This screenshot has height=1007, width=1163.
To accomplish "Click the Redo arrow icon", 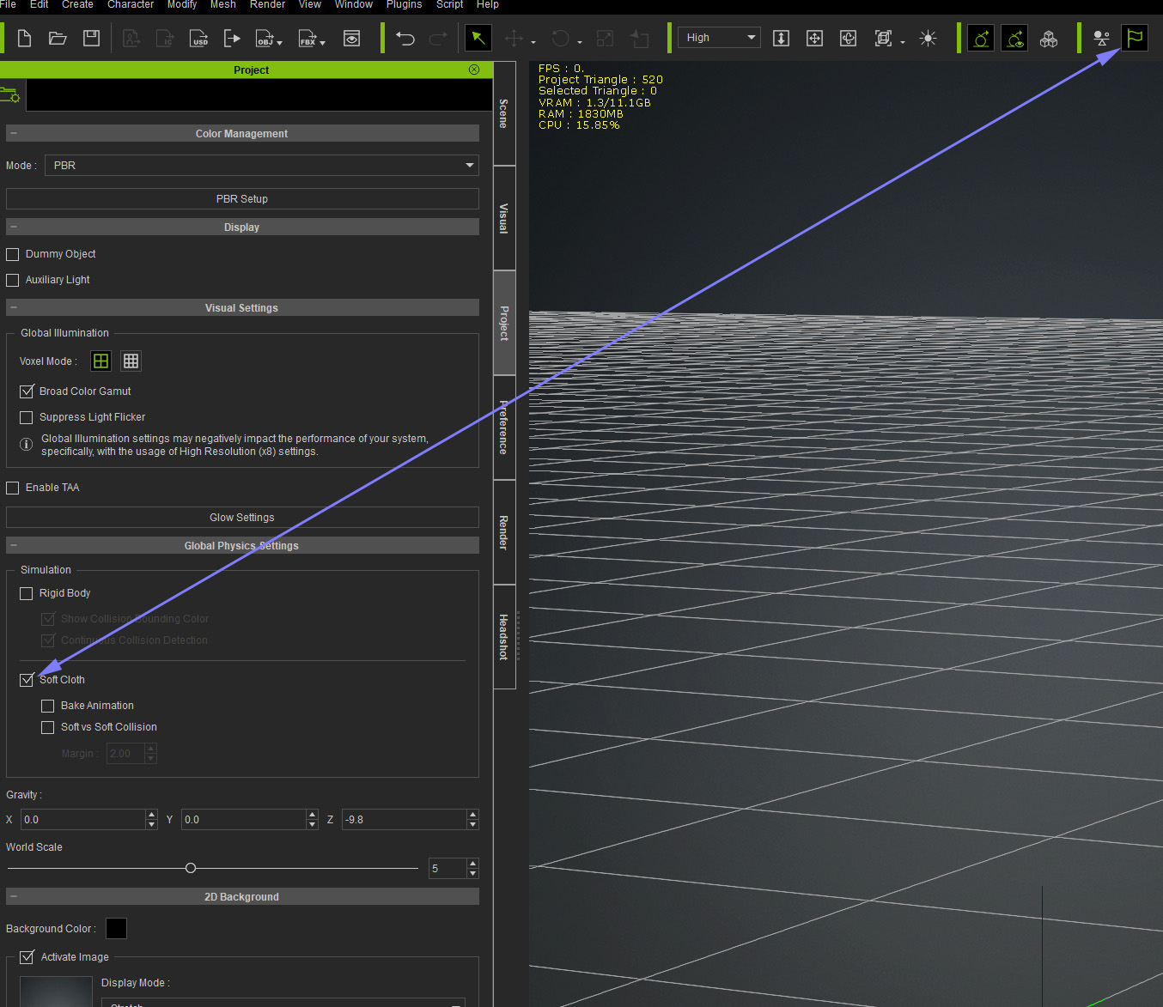I will pyautogui.click(x=438, y=39).
